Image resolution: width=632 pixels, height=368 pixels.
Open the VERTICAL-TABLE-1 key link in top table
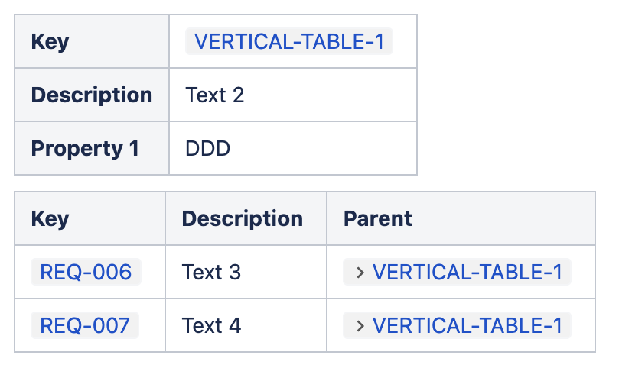coord(289,41)
